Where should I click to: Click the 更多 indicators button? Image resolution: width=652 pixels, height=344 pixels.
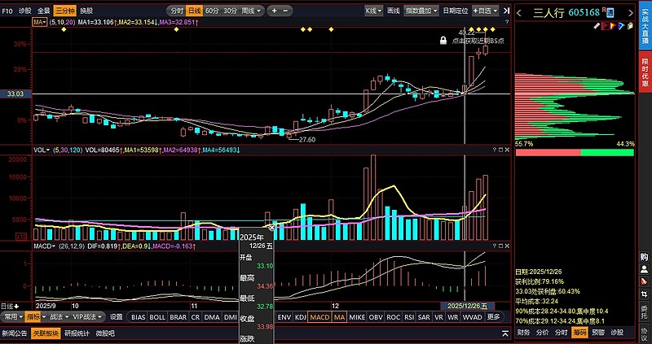[494, 317]
